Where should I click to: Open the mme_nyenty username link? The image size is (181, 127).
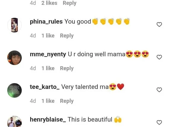[48, 54]
